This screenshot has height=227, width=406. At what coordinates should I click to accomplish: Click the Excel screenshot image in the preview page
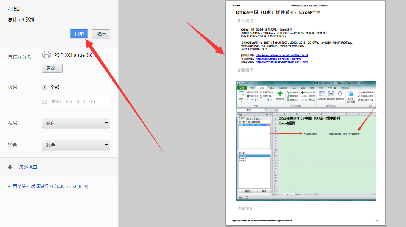(306, 141)
